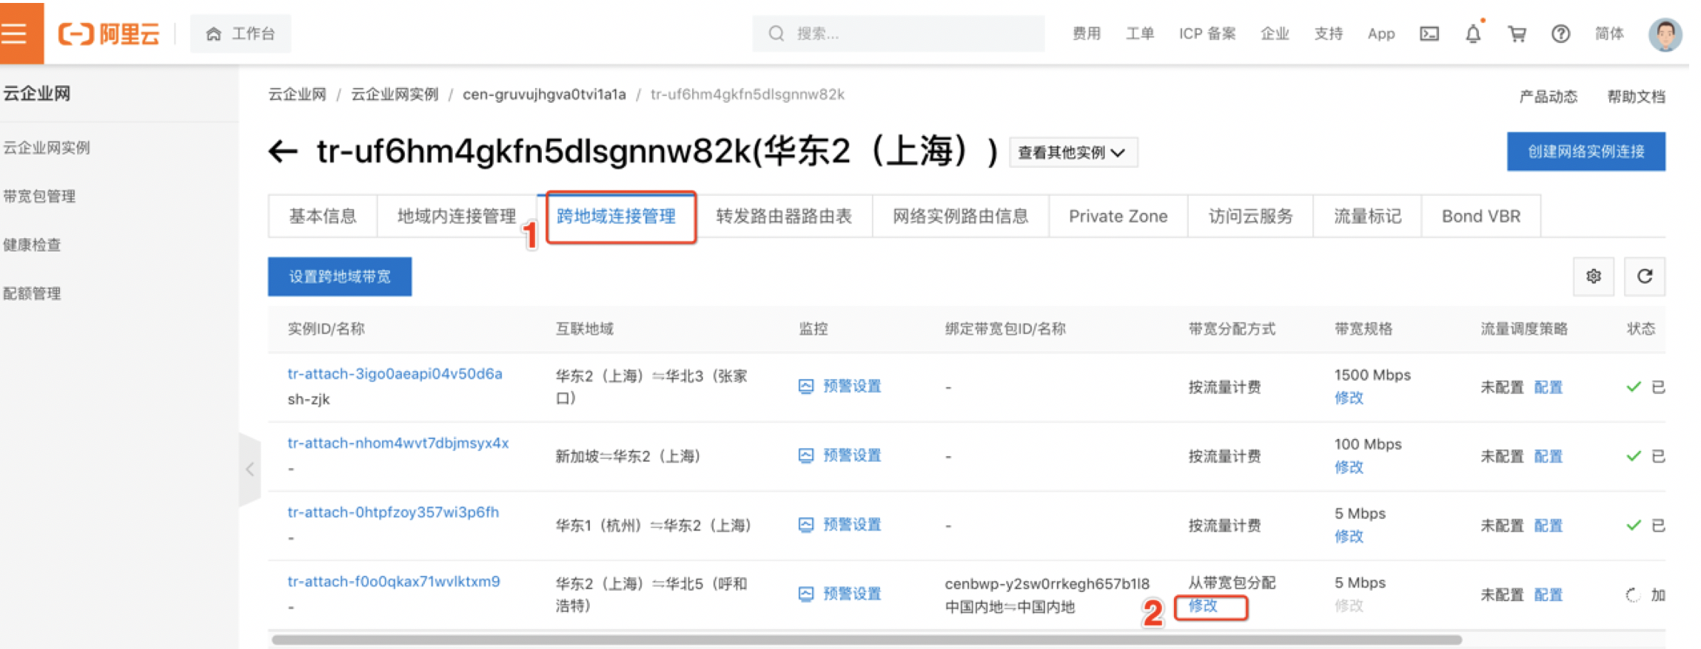1701x649 pixels.
Task: Refresh the connection list
Action: tap(1645, 276)
